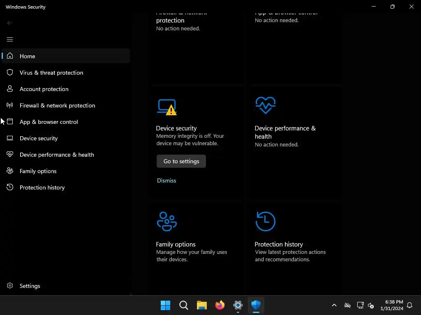Click the network display tray icon
The image size is (421, 315).
click(360, 305)
